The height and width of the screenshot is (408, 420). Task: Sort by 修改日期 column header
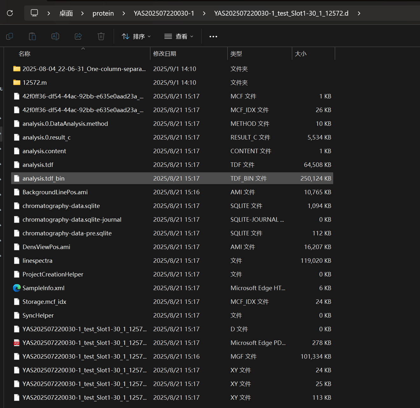(165, 54)
